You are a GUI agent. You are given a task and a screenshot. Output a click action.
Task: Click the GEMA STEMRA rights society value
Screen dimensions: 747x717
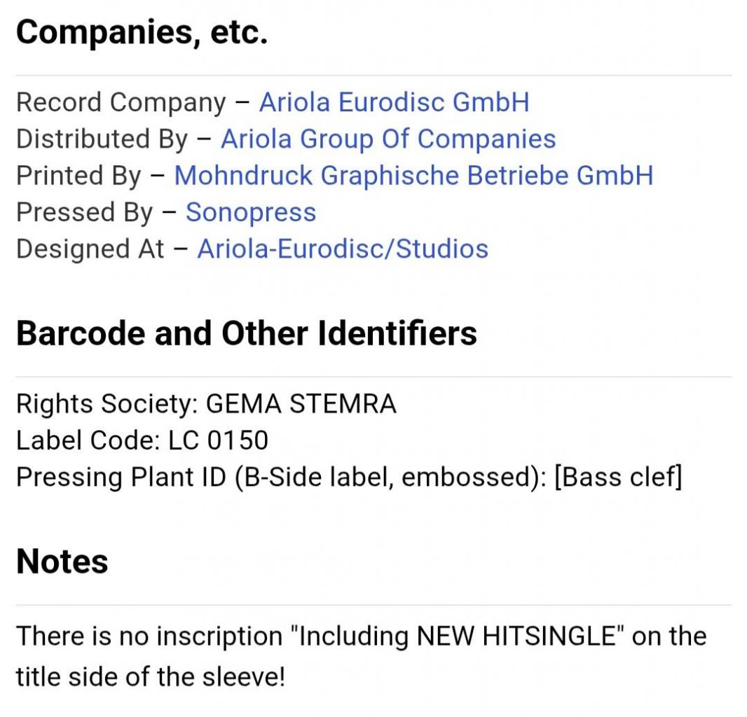tap(301, 404)
